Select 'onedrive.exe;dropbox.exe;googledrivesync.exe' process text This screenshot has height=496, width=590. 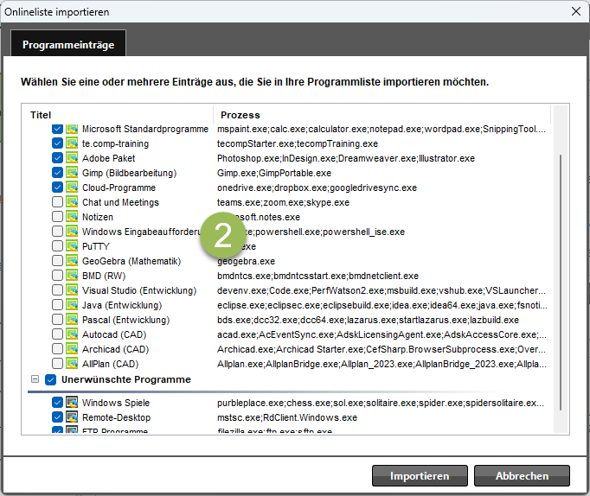[x=317, y=188]
